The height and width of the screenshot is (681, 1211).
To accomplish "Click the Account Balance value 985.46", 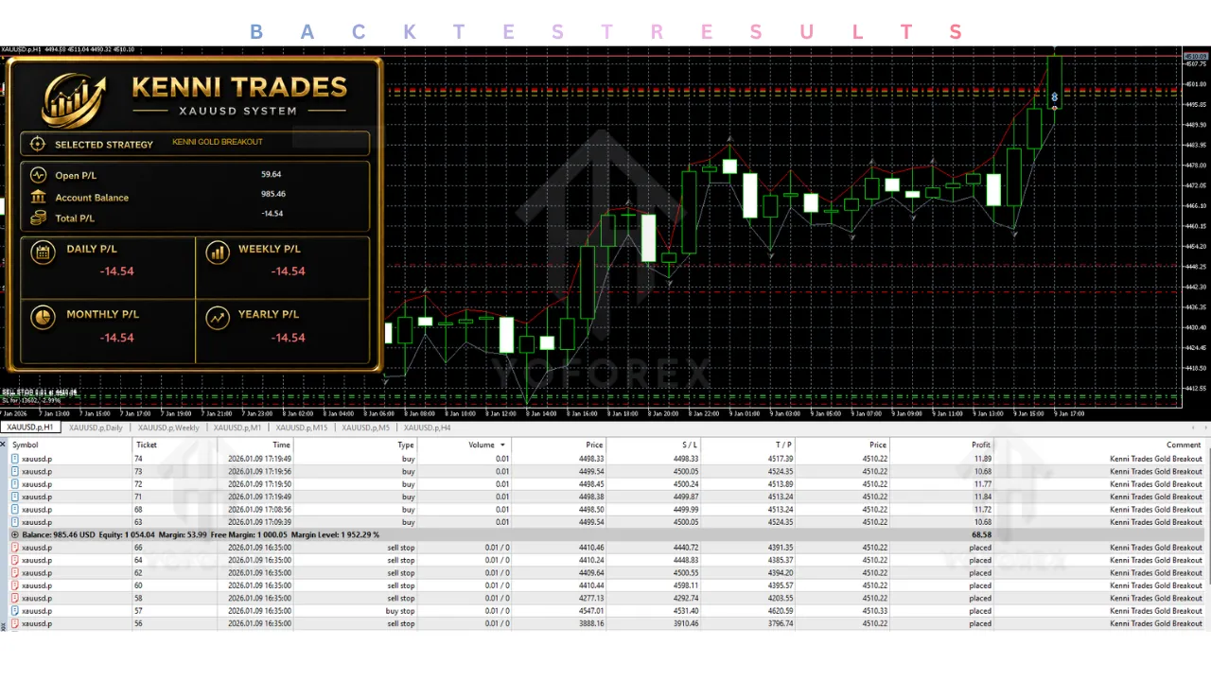I will point(273,194).
